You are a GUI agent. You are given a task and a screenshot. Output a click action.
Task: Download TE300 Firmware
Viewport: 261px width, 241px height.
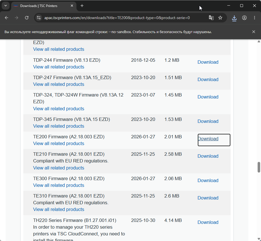208,180
